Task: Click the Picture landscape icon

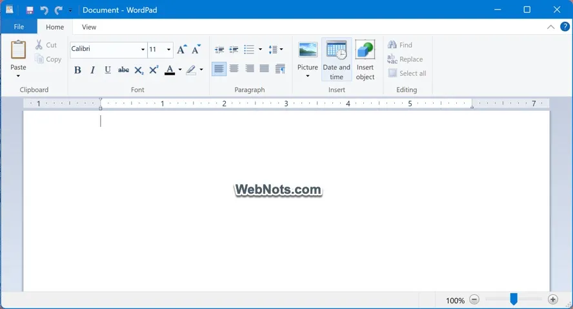Action: point(308,50)
